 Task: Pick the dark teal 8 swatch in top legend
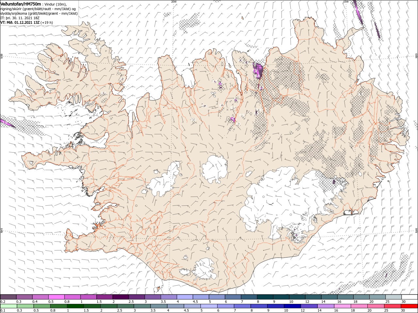[265, 297]
